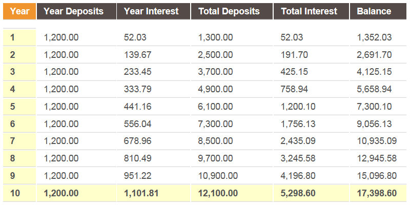The image size is (410, 205).
Task: Click the Total Interest column header
Action: (309, 11)
